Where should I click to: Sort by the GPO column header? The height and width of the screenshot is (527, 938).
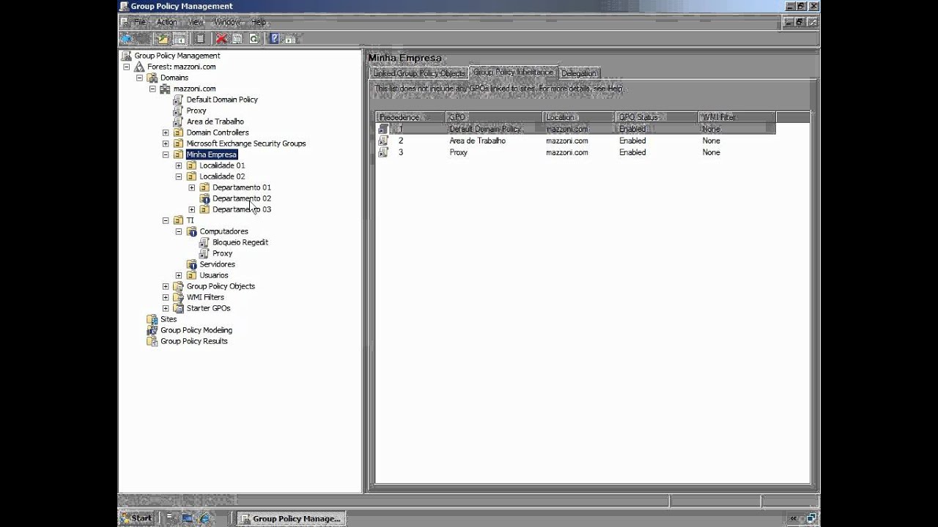click(494, 117)
